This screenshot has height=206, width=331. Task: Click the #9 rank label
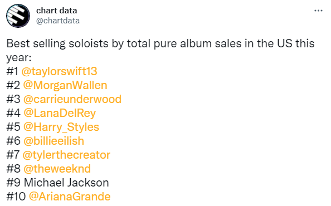[13, 183]
